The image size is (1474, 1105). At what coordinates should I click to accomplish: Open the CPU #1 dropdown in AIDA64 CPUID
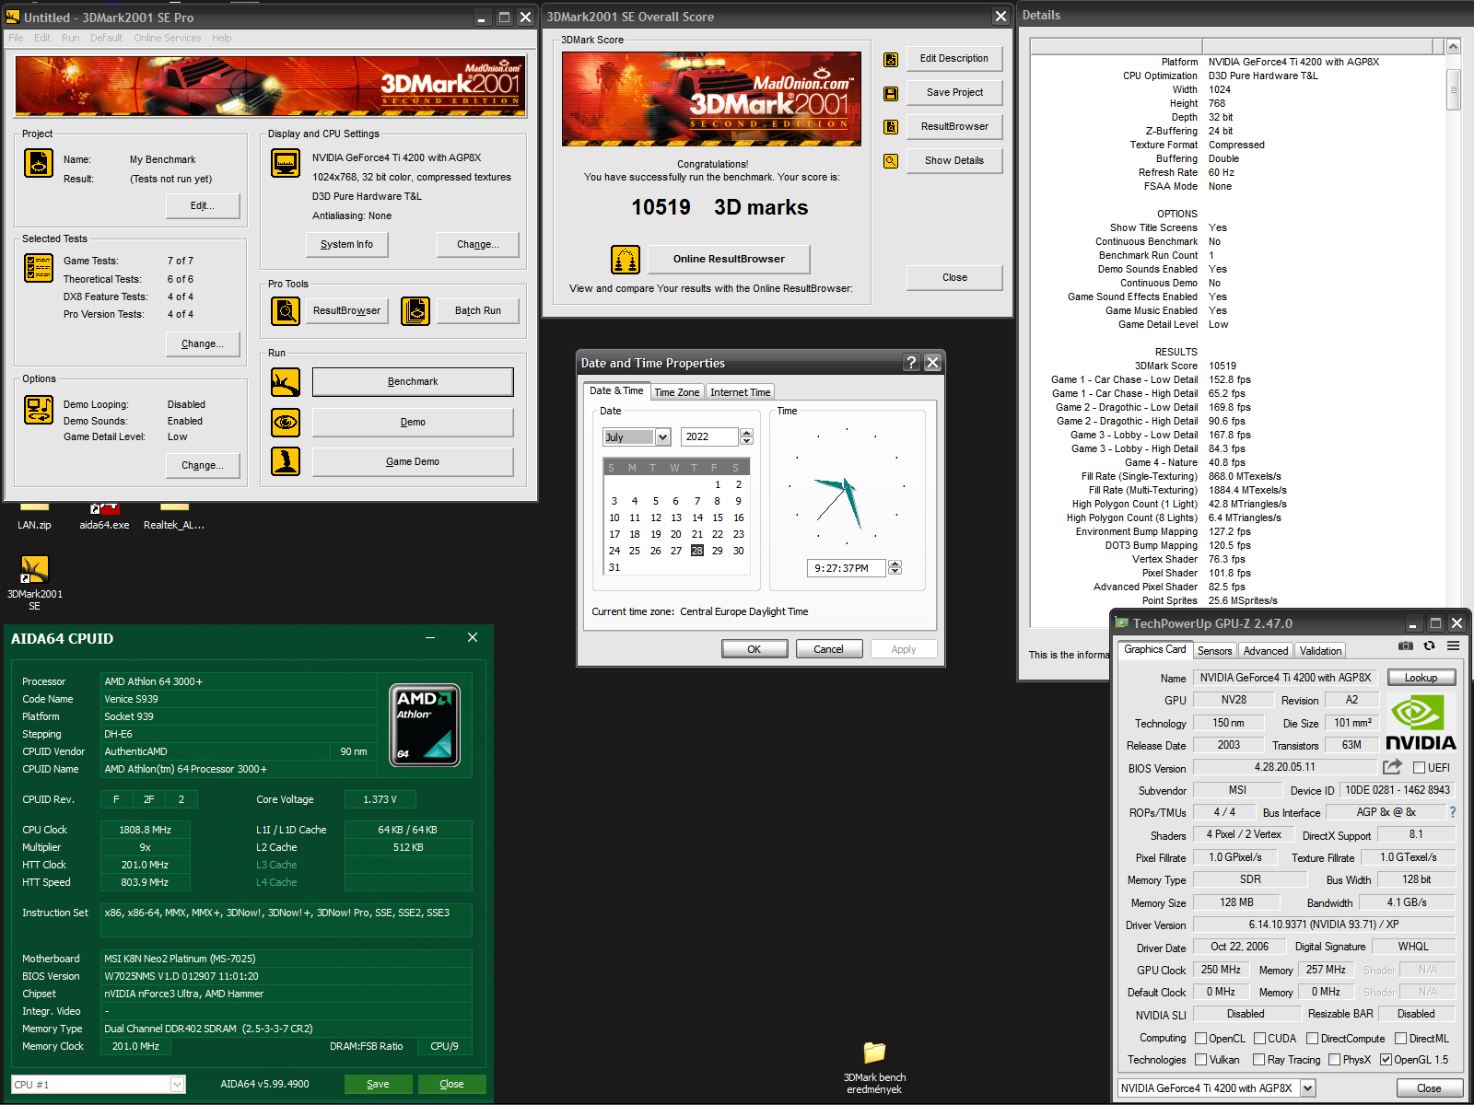tap(178, 1085)
